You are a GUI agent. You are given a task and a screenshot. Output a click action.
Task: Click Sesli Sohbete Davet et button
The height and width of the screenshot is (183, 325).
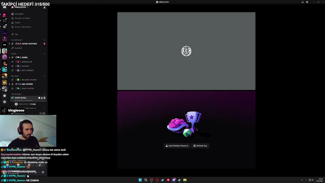[177, 146]
